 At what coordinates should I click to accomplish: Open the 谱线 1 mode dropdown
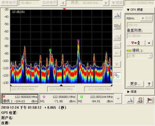pos(140,56)
